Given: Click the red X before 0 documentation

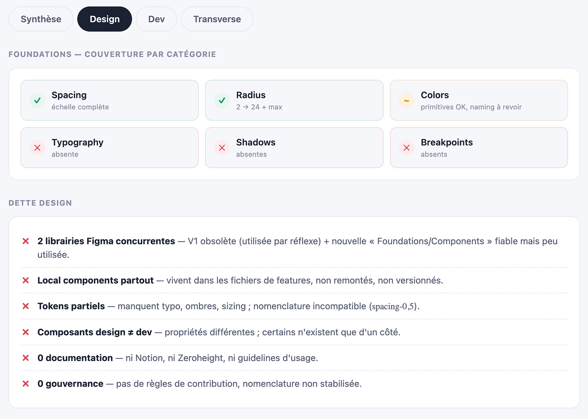Looking at the screenshot, I should (26, 358).
